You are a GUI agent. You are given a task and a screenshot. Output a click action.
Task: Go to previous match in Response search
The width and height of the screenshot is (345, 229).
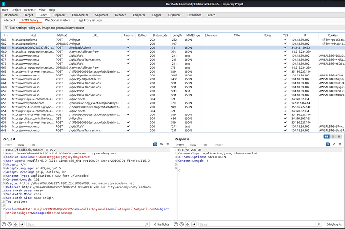(x=188, y=224)
